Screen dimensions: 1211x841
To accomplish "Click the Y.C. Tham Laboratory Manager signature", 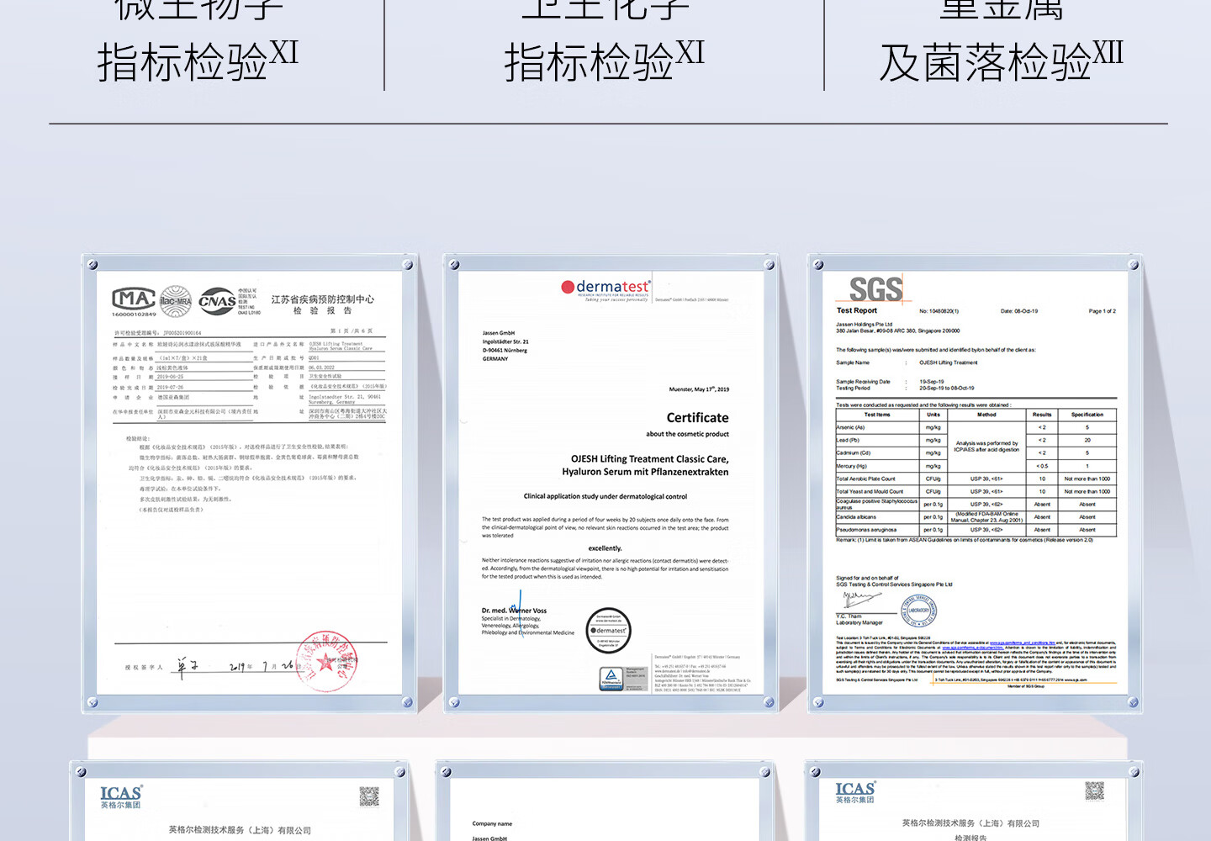I will click(x=859, y=599).
